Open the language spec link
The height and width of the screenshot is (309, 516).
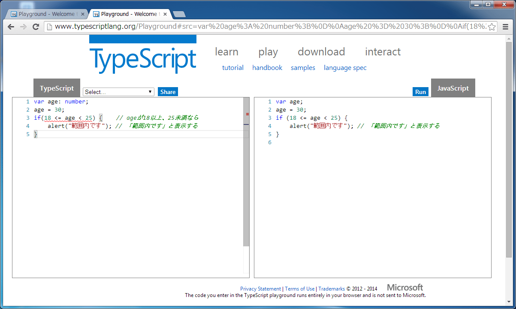[345, 68]
